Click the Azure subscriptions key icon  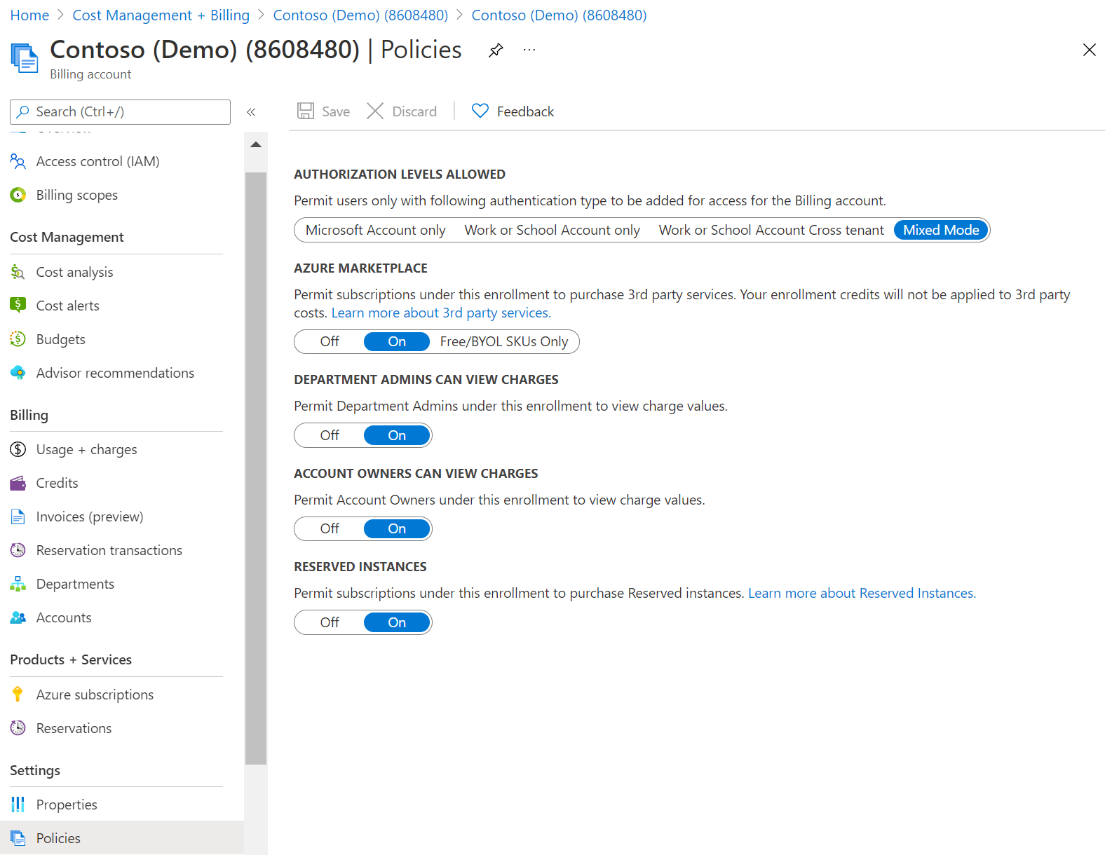point(18,695)
